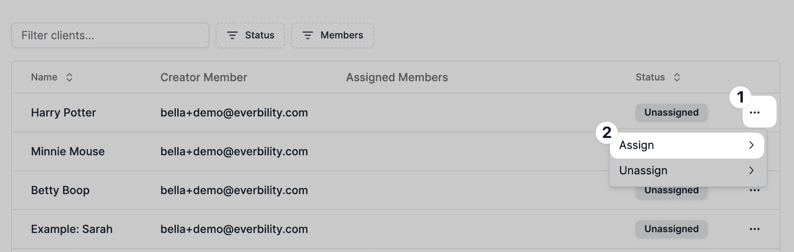The height and width of the screenshot is (252, 794).
Task: Click the Betty Boop client name
Action: 60,190
